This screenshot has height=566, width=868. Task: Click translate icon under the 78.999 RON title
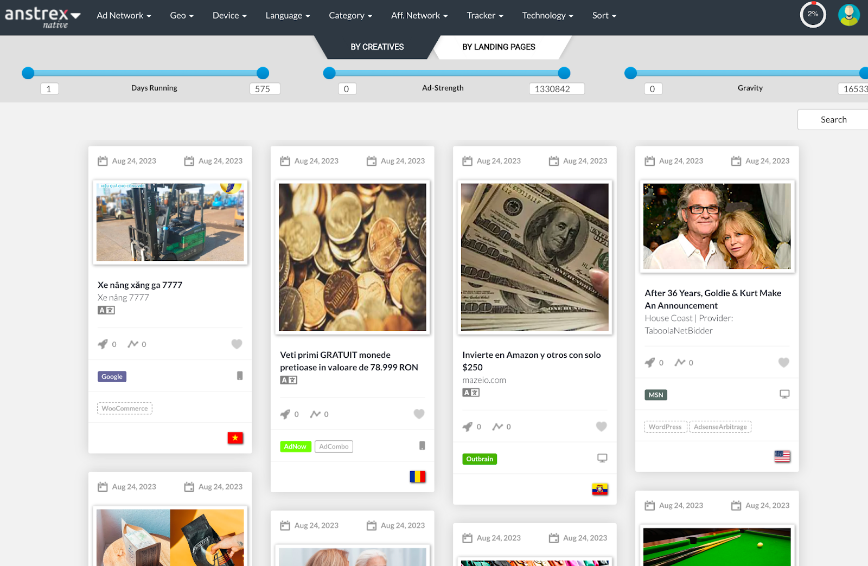[289, 380]
